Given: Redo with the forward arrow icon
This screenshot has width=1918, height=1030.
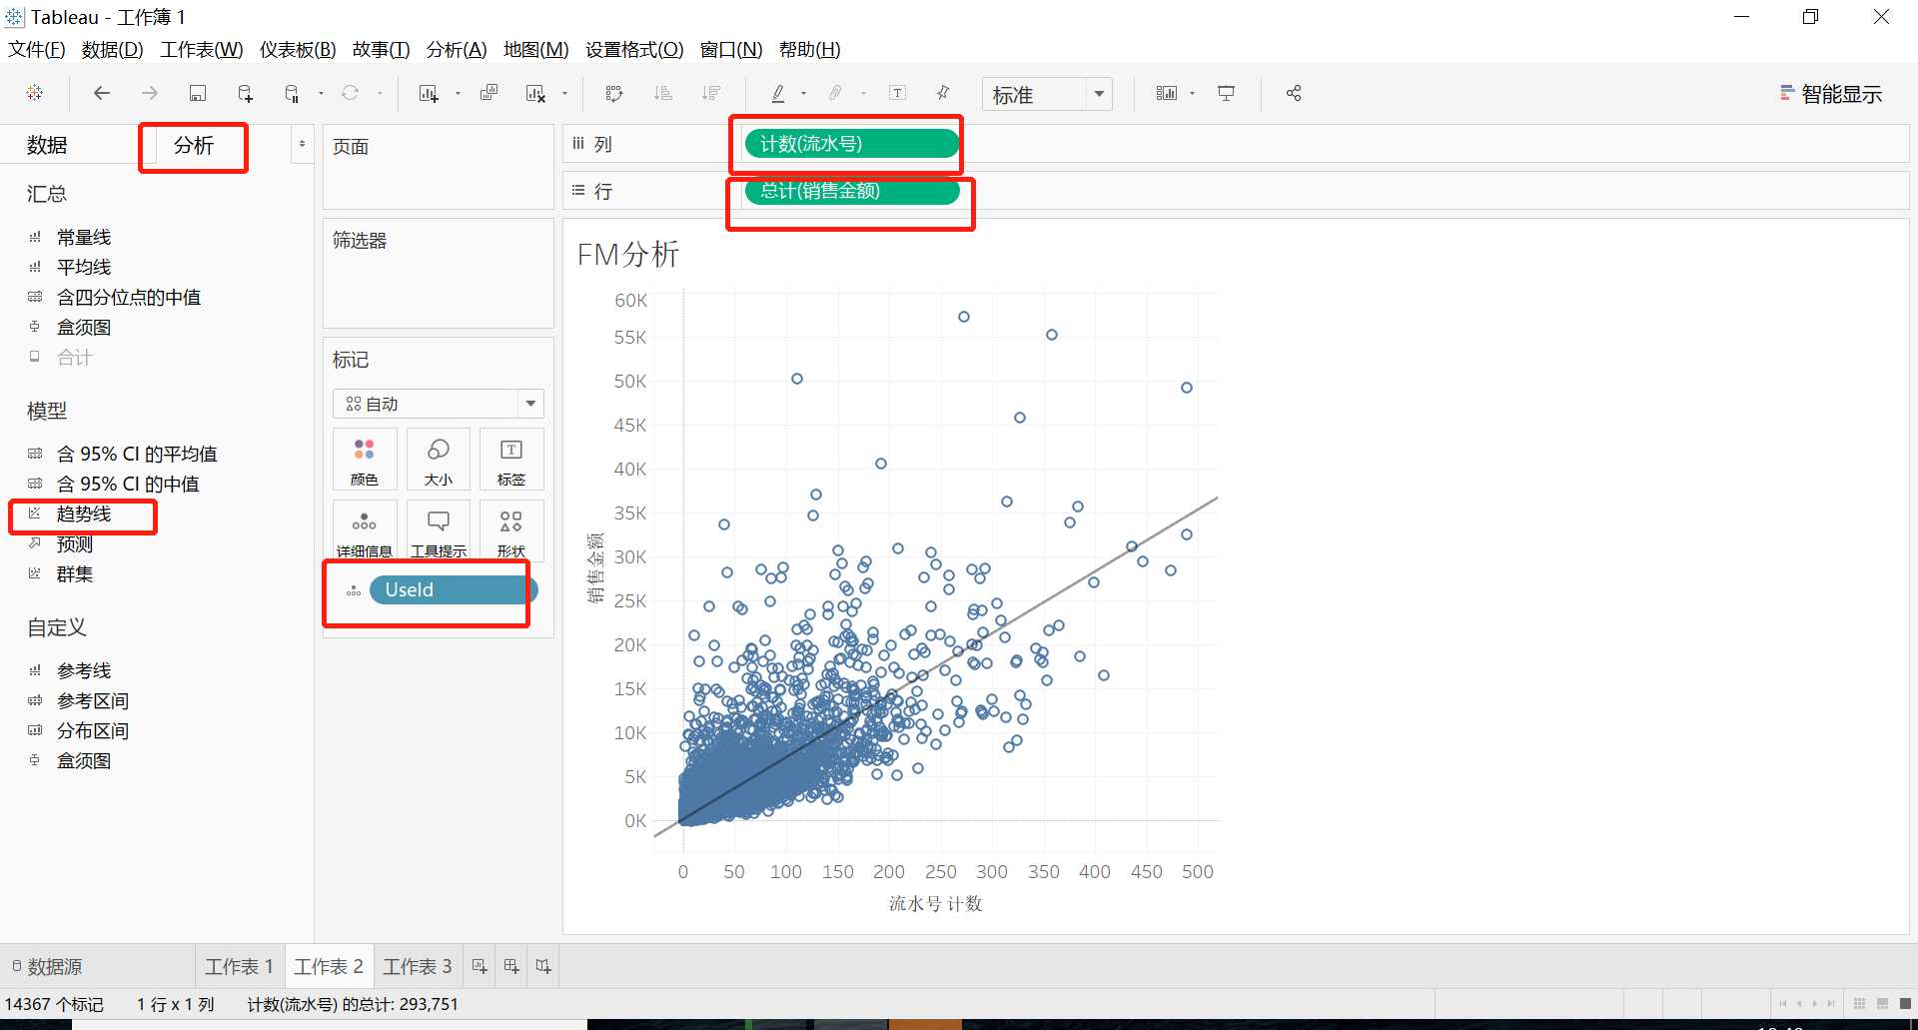Looking at the screenshot, I should 149,93.
